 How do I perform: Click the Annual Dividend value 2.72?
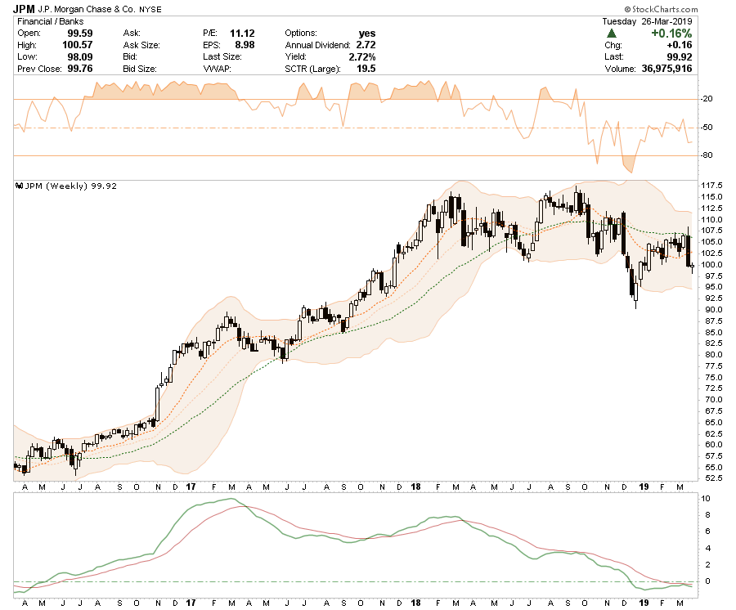[x=366, y=45]
